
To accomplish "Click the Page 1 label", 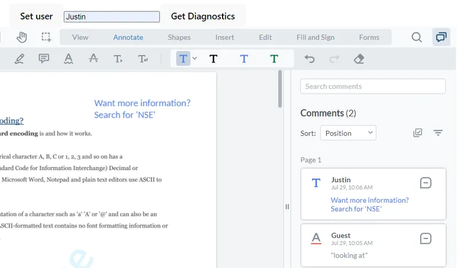I will (310, 160).
